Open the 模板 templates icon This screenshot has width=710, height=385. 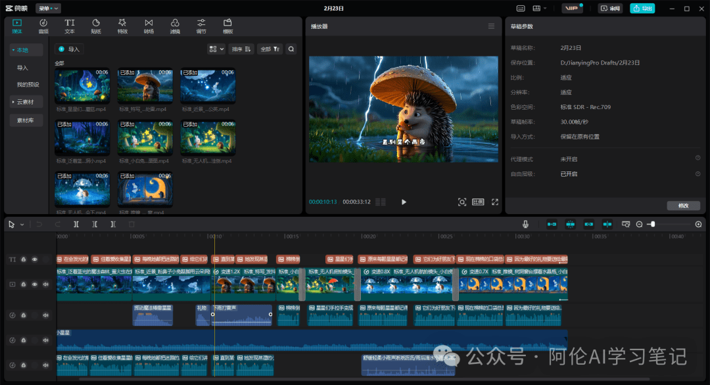pyautogui.click(x=227, y=26)
